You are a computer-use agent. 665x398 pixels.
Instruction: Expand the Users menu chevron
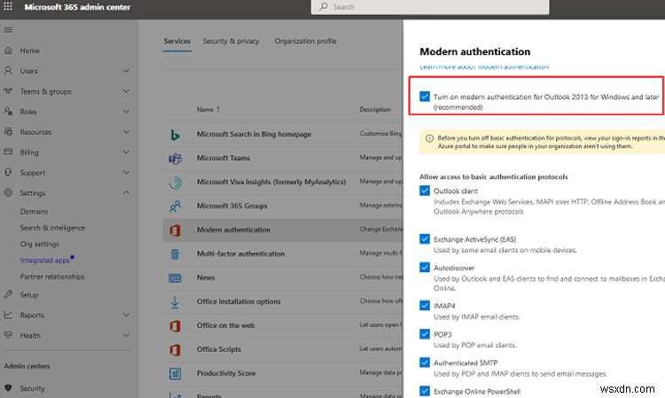click(126, 70)
